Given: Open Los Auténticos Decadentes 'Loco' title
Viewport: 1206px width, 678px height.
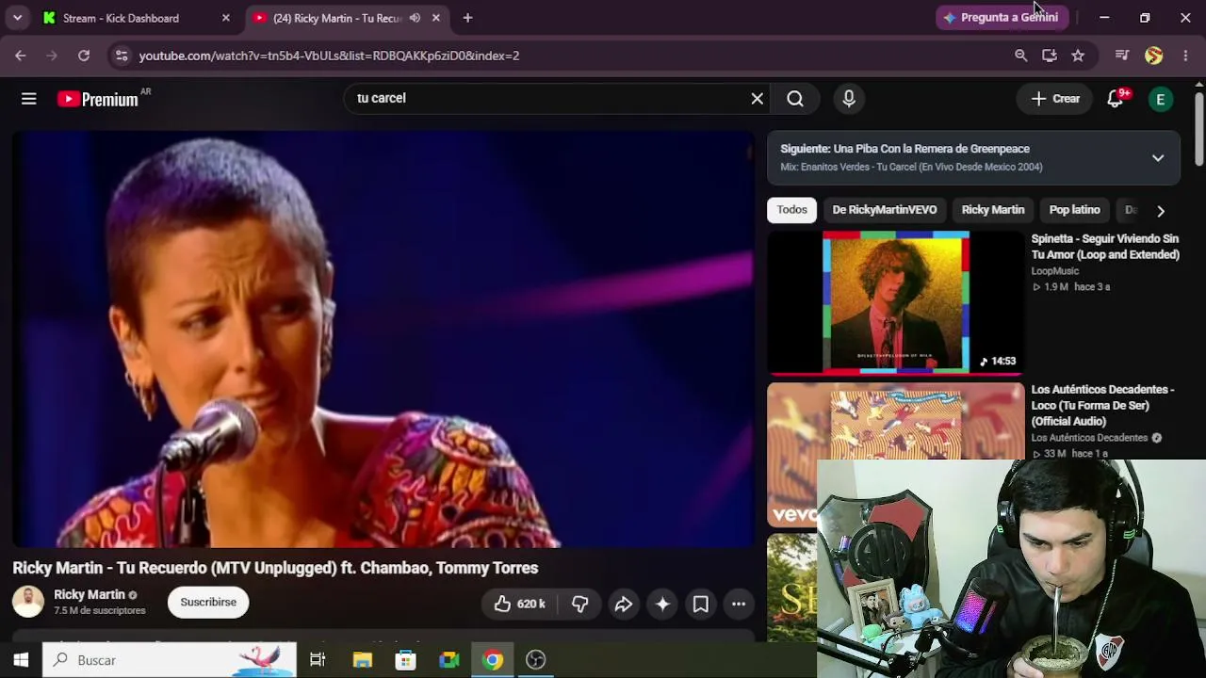Looking at the screenshot, I should click(1102, 405).
